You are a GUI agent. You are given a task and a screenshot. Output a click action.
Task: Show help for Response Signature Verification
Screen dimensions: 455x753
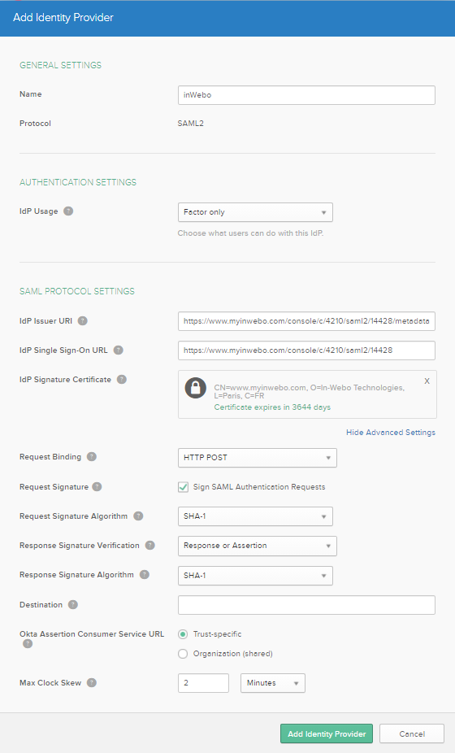(x=150, y=546)
